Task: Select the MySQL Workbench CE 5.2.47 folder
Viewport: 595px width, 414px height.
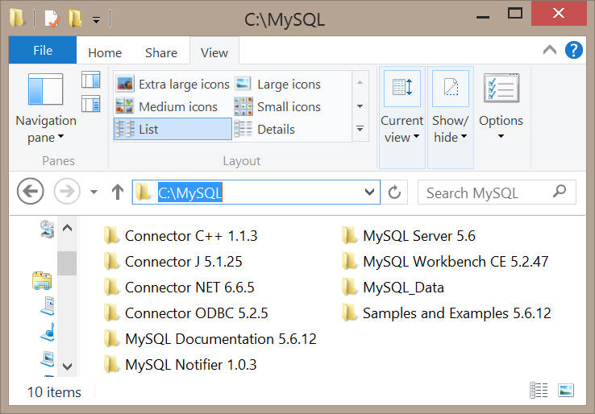Action: [446, 262]
